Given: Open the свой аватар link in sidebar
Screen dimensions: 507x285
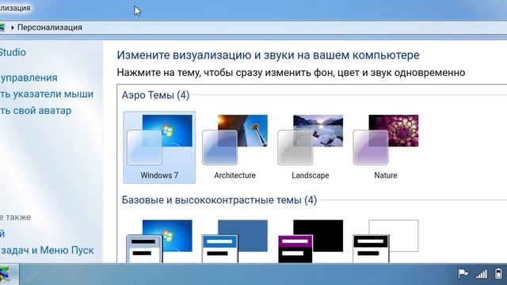Looking at the screenshot, I should point(36,111).
